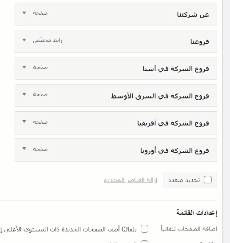The image size is (230, 243).
Task: Expand arrow of 'فروع الشركة في أوروبا'
Action: point(24,149)
